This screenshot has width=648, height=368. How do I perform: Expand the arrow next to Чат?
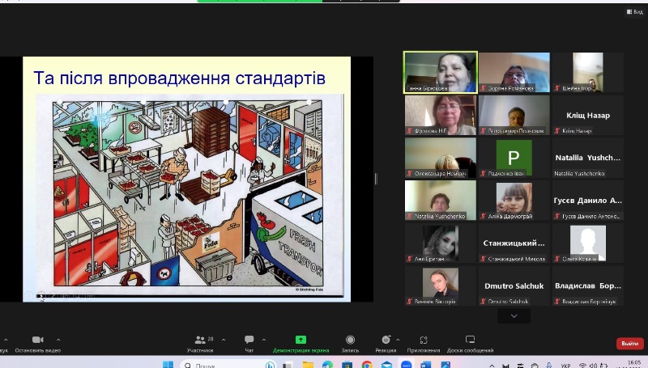pos(262,339)
